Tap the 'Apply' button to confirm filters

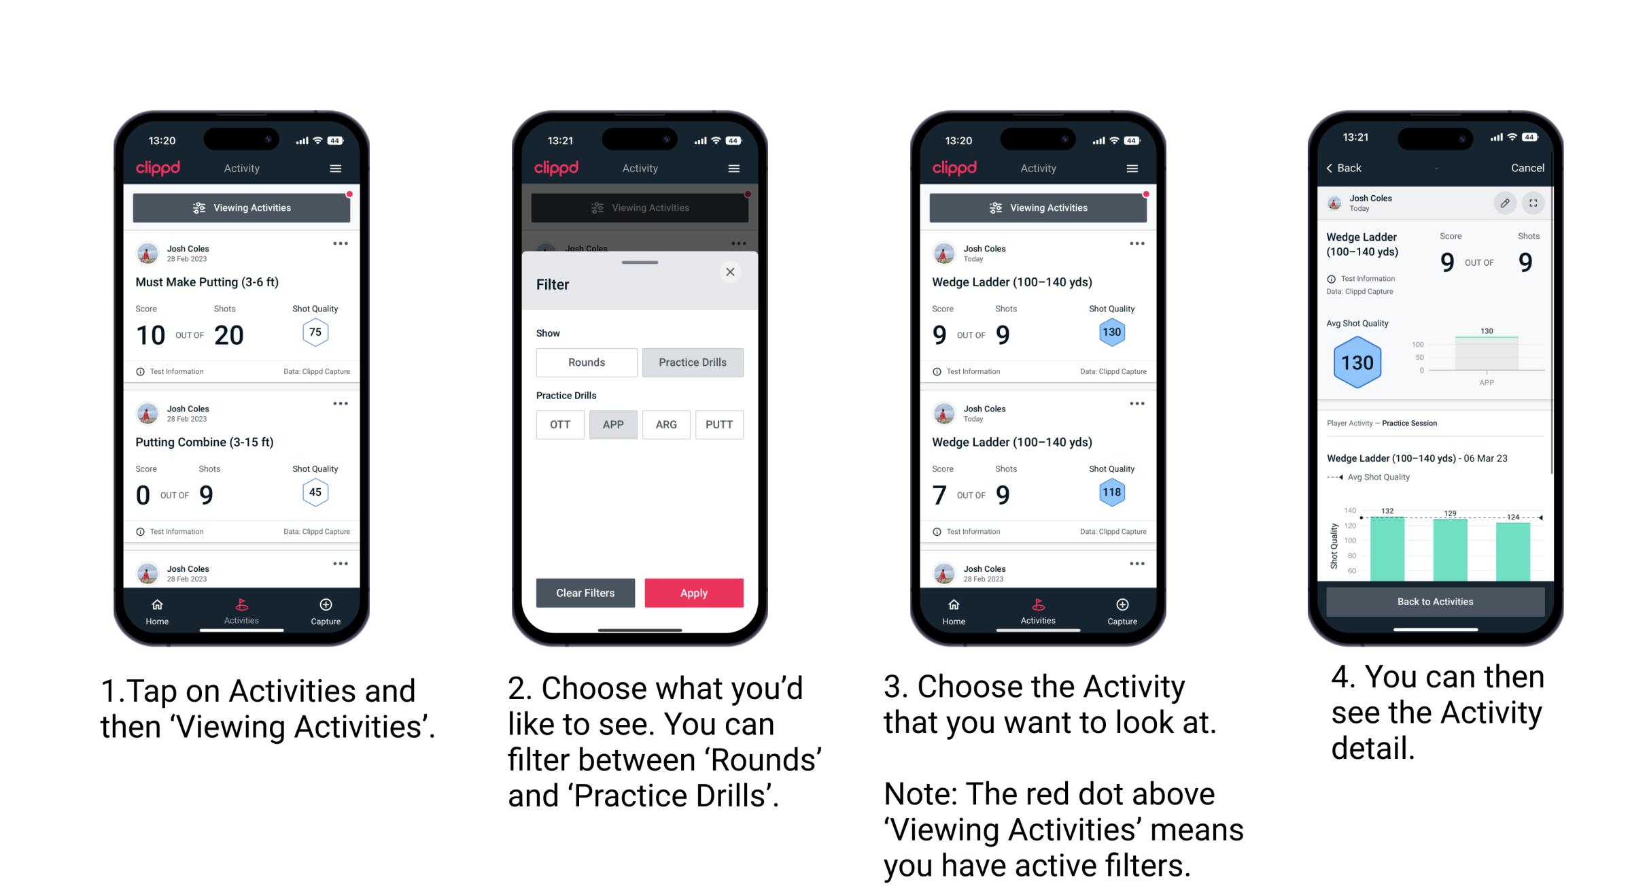coord(694,592)
